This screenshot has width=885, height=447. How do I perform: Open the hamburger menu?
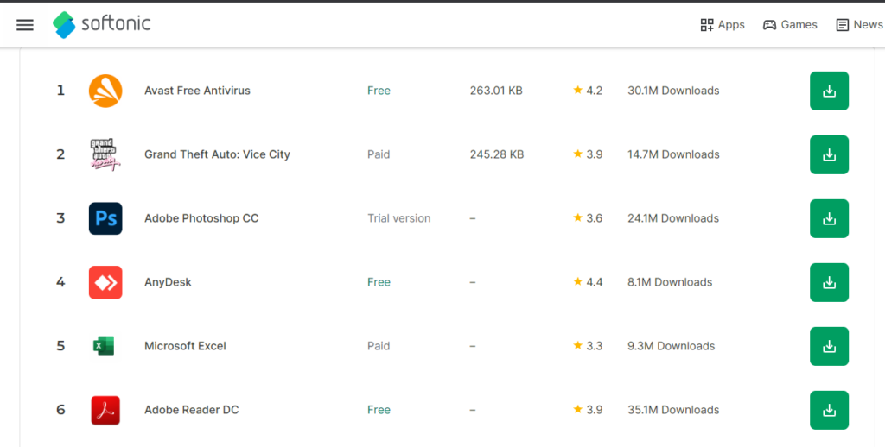pyautogui.click(x=25, y=25)
